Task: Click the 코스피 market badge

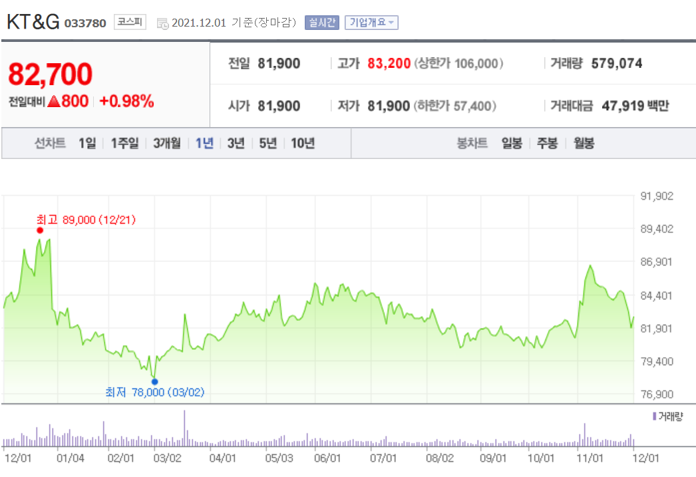Action: (130, 22)
